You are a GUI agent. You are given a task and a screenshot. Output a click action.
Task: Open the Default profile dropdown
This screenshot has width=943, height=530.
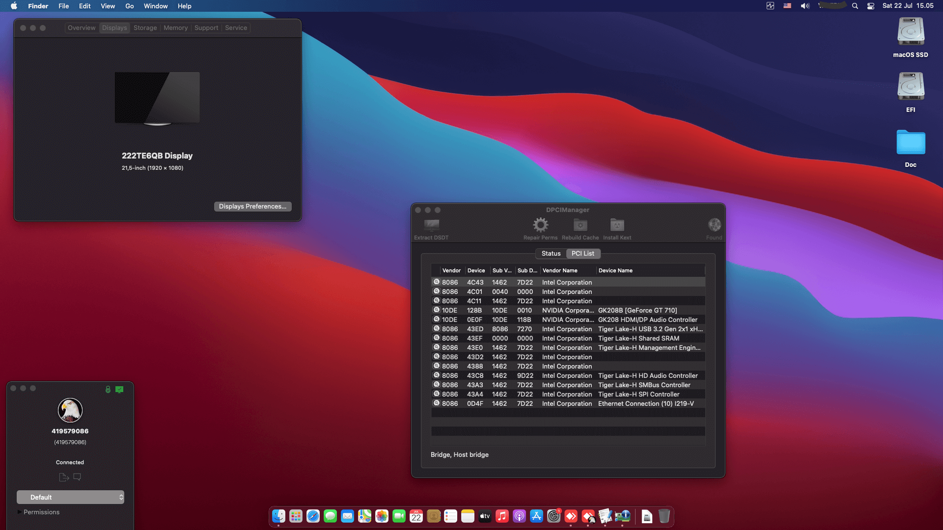point(70,497)
